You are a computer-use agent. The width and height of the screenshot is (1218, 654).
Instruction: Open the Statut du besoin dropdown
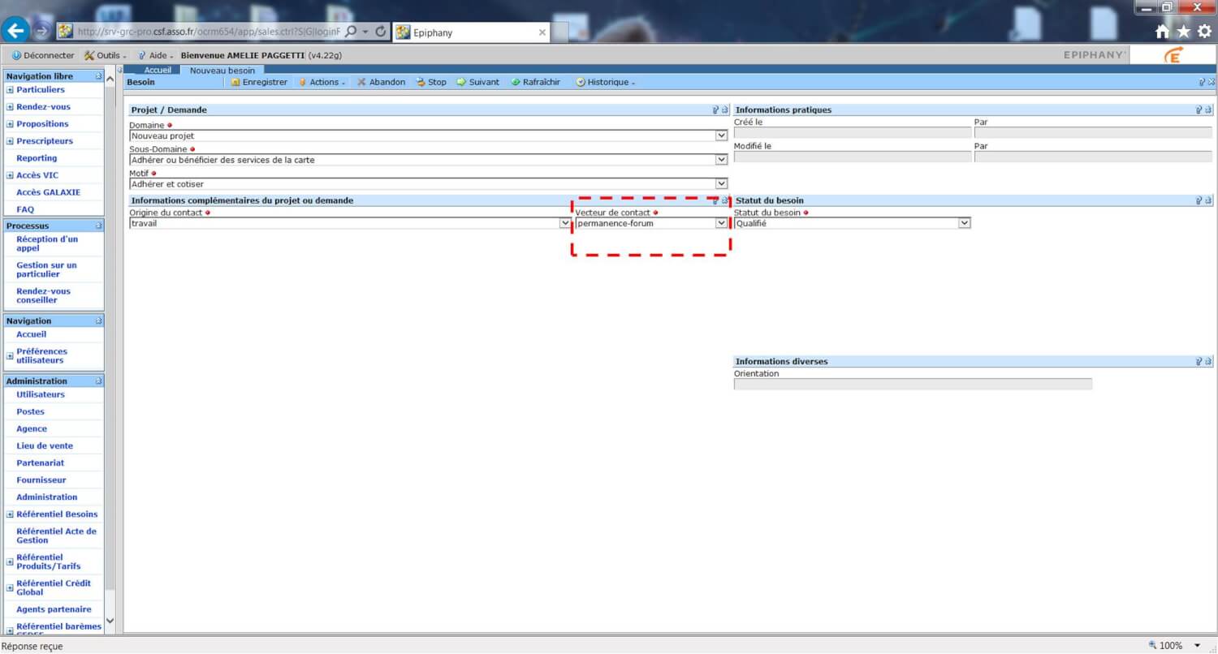click(964, 223)
